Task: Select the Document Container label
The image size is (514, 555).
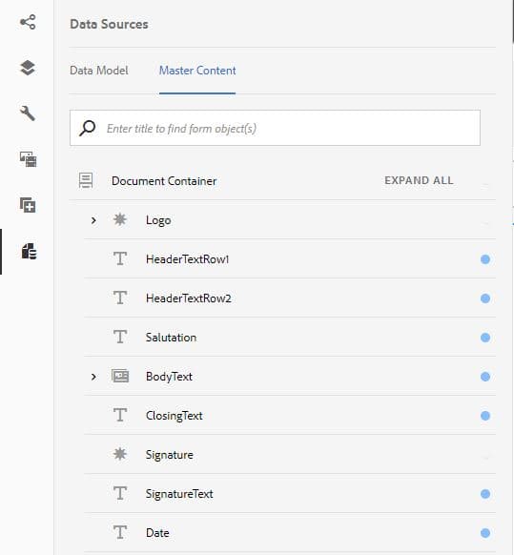Action: [x=164, y=181]
